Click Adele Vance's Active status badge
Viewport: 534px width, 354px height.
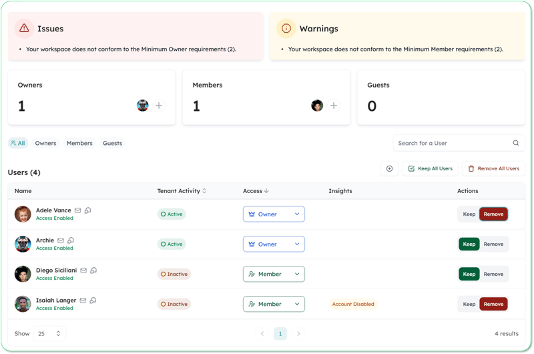point(172,214)
